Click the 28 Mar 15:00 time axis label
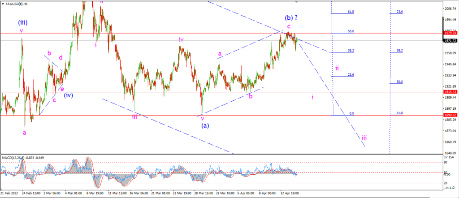This screenshot has height=198, width=459. click(202, 194)
